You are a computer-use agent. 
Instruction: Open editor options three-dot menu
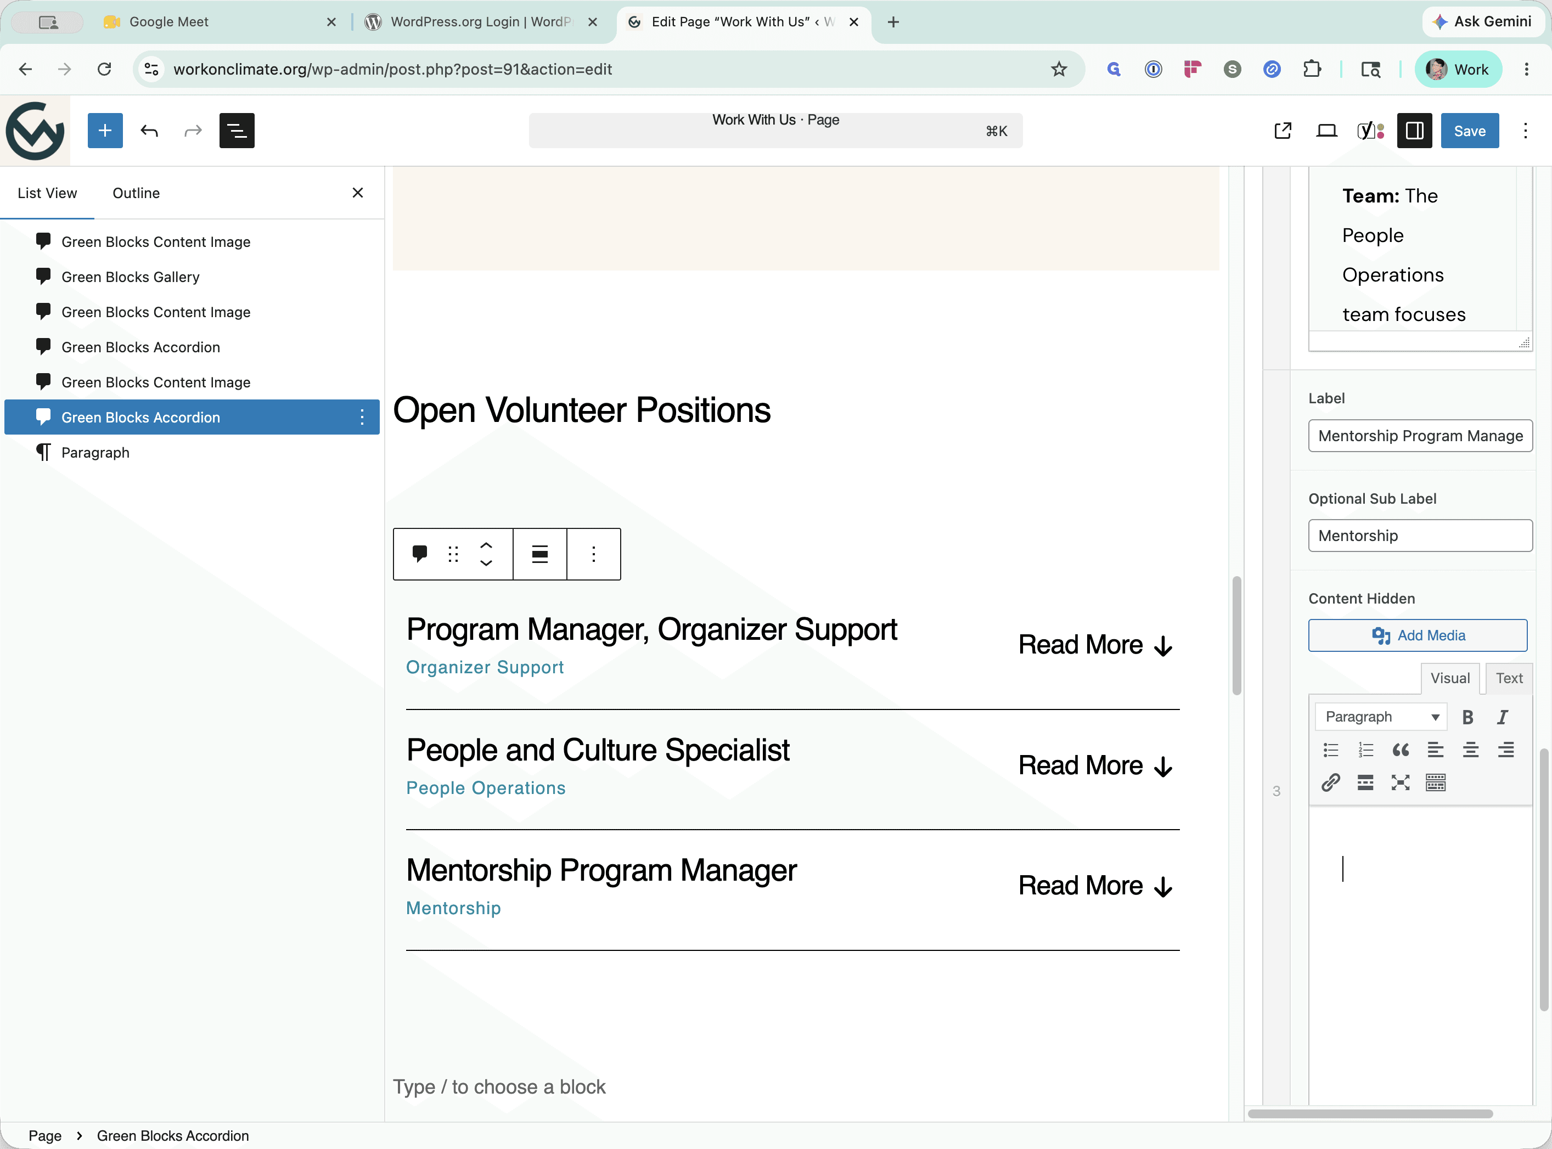tap(1525, 131)
